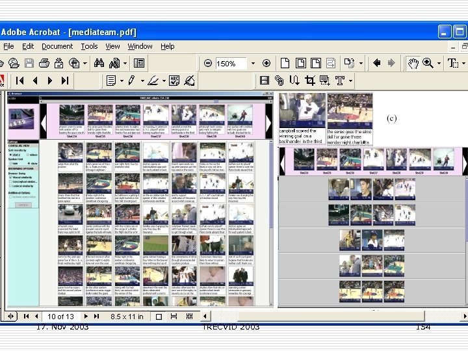Select the Article tool
The width and height of the screenshot is (468, 351).
click(x=294, y=81)
